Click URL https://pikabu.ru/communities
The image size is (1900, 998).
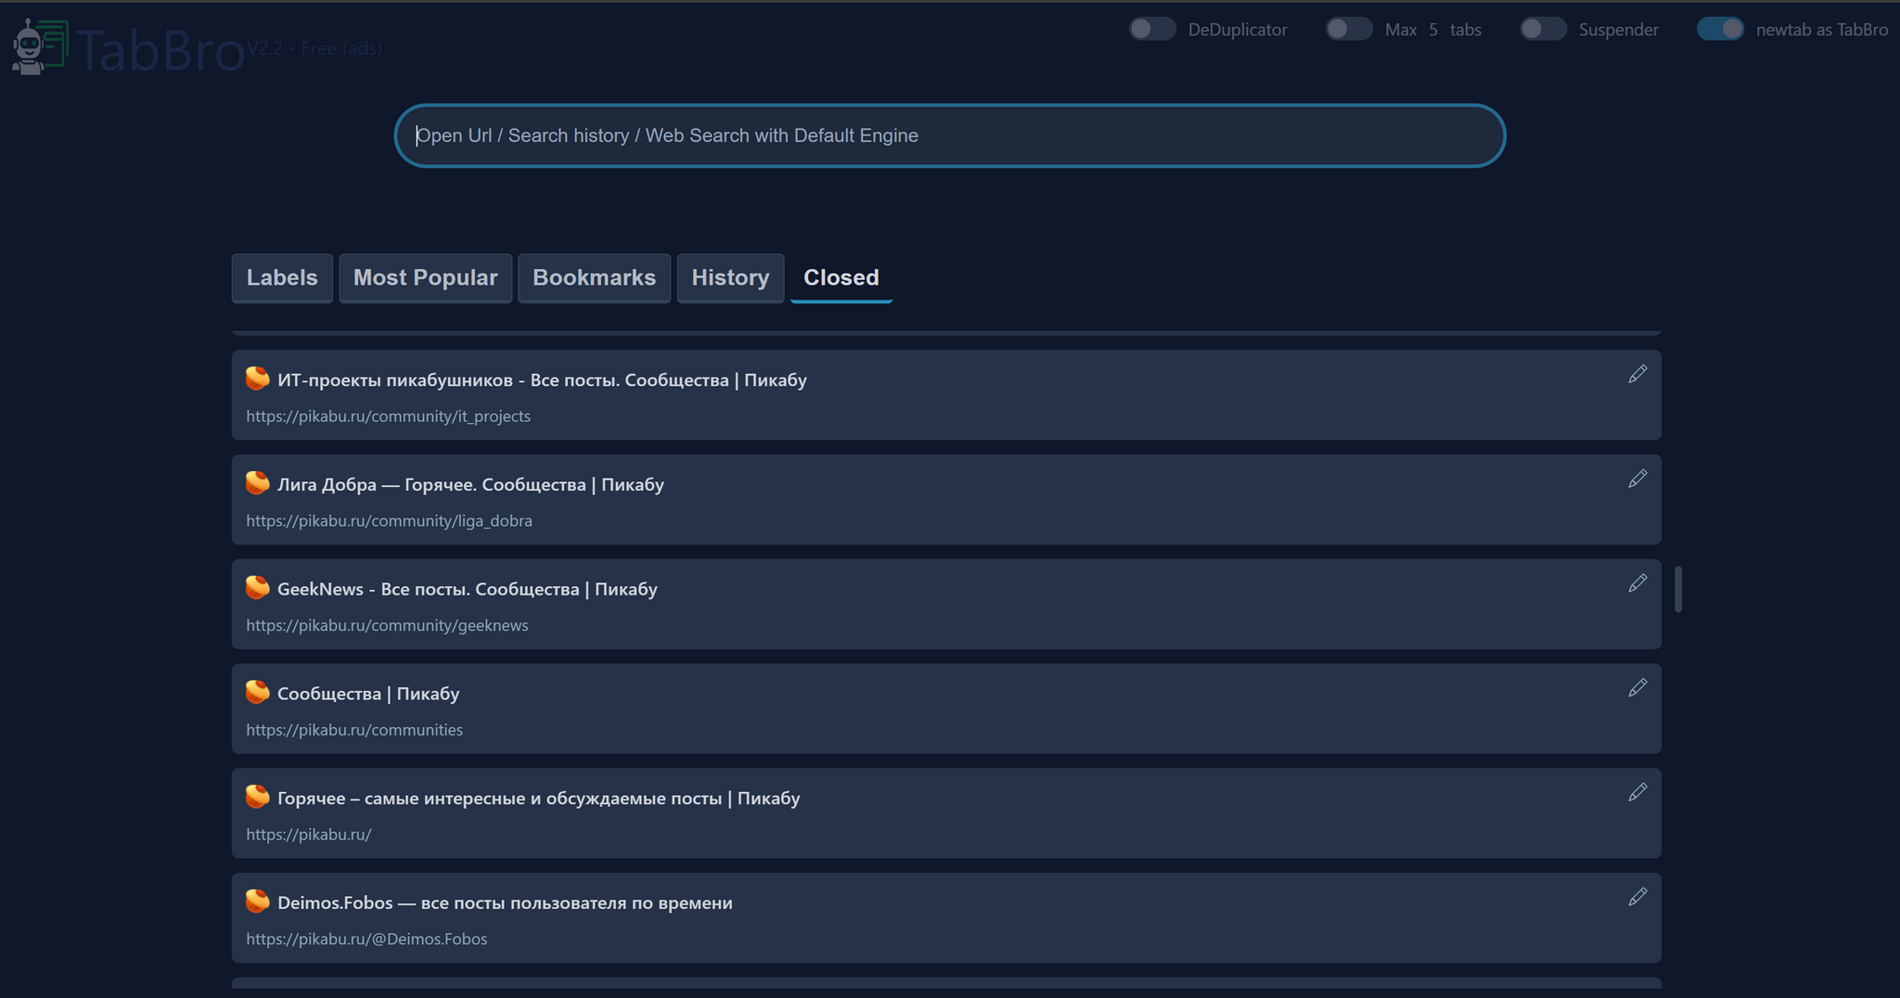pos(354,730)
